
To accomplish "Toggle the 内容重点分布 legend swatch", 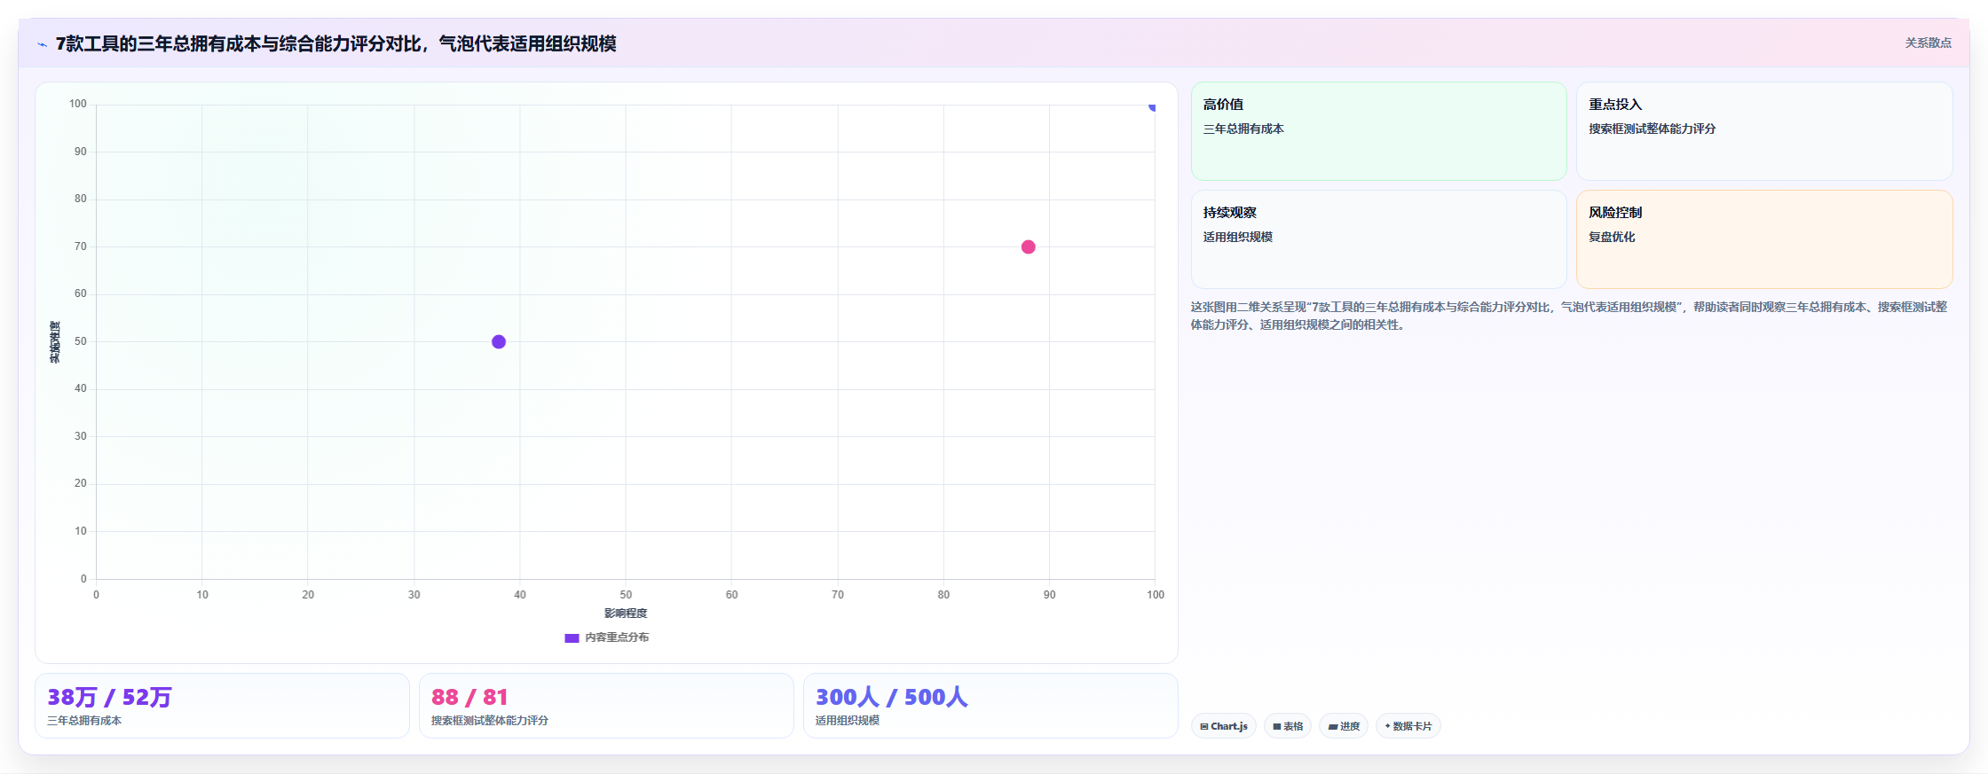I will [572, 637].
